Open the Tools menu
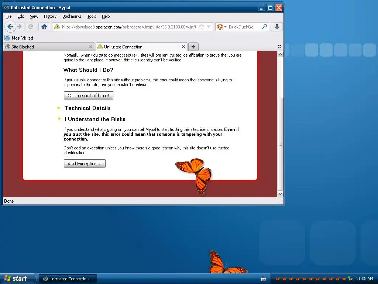This screenshot has height=284, width=378. pos(92,16)
